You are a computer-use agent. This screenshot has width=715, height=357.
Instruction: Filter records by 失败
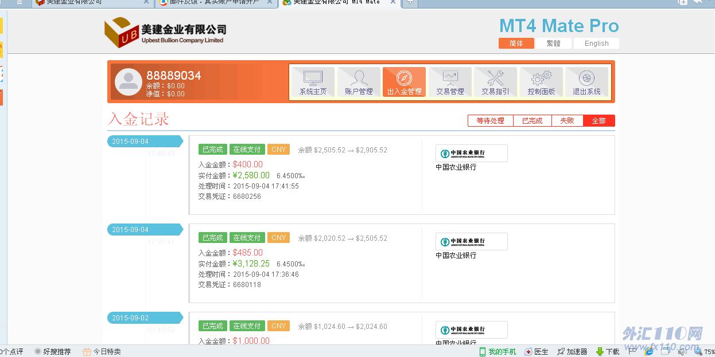pyautogui.click(x=567, y=120)
